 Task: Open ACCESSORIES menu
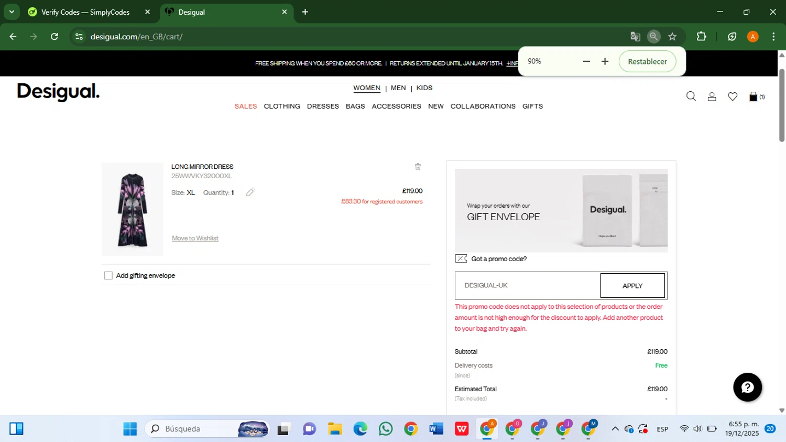(x=397, y=106)
